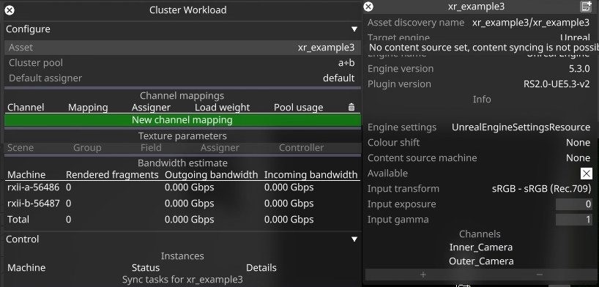Toggle the Available checkbox
The height and width of the screenshot is (287, 599).
click(586, 174)
